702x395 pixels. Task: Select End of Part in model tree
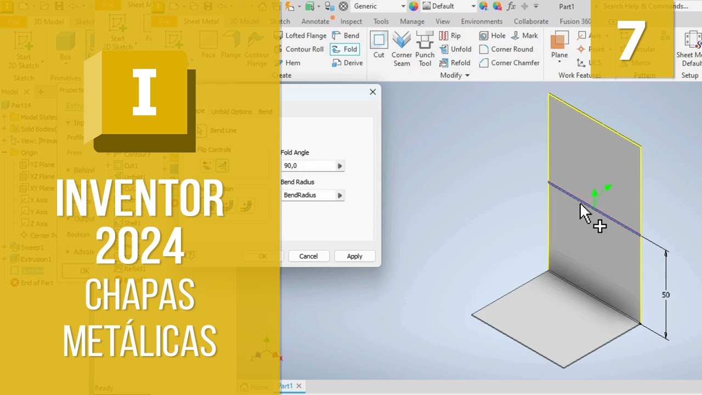(32, 283)
